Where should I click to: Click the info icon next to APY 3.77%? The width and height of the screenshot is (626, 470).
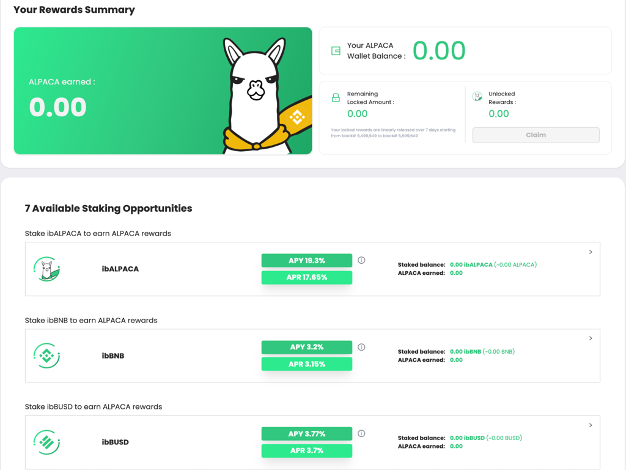361,433
